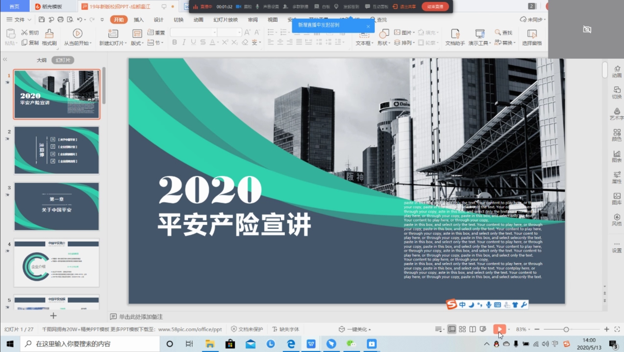Toggle italic text formatting
The height and width of the screenshot is (352, 624).
[x=184, y=42]
